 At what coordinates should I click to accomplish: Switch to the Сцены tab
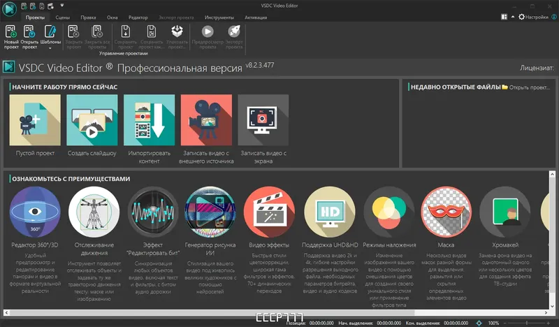tap(62, 17)
